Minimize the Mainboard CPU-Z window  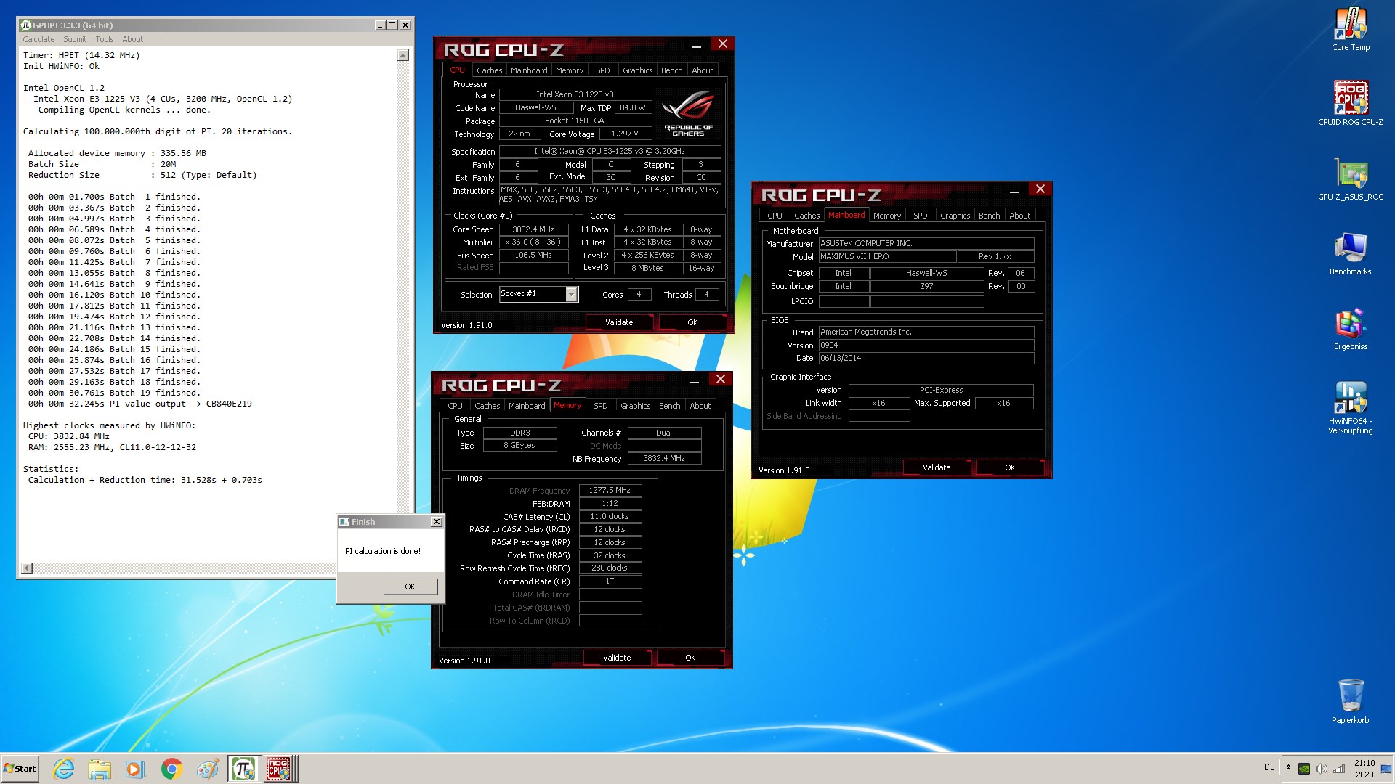click(1014, 191)
